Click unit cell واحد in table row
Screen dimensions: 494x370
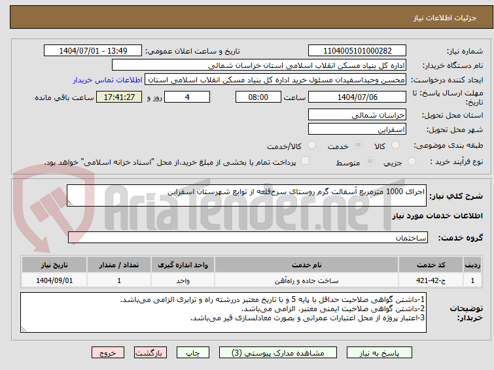[x=183, y=280]
